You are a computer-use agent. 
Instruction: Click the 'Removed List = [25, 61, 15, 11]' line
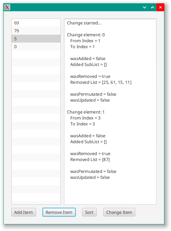point(101,82)
